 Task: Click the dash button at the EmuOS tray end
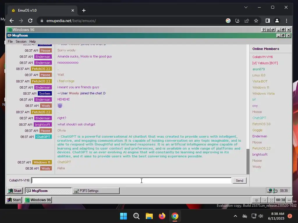(289, 200)
